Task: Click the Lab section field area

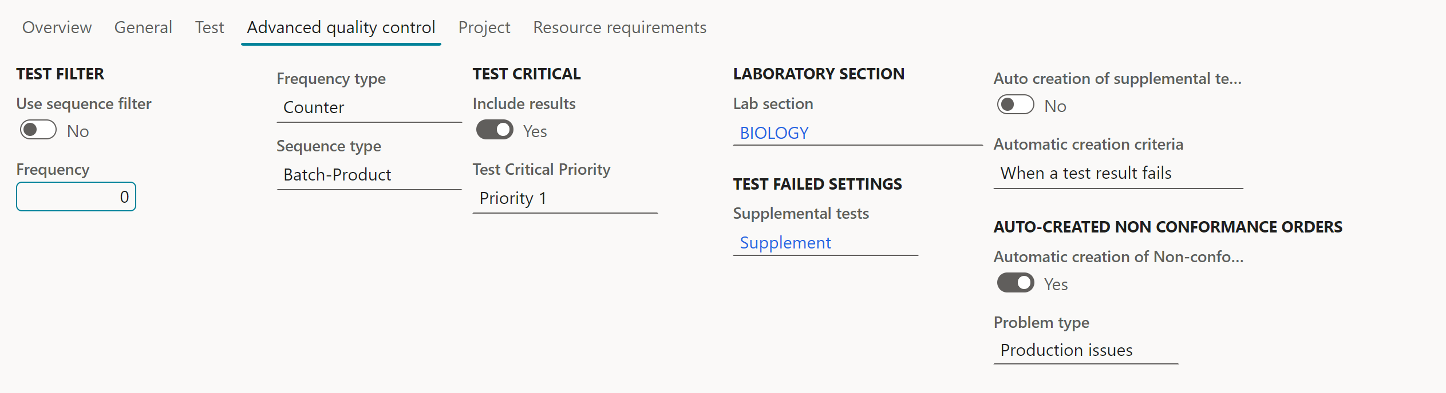Action: click(893, 133)
